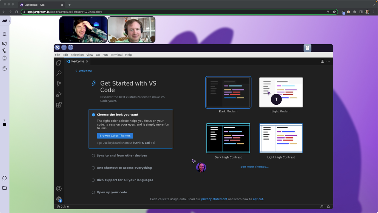The height and width of the screenshot is (213, 378).
Task: Select 'One shortcut to access everything' step
Action: [x=122, y=168]
